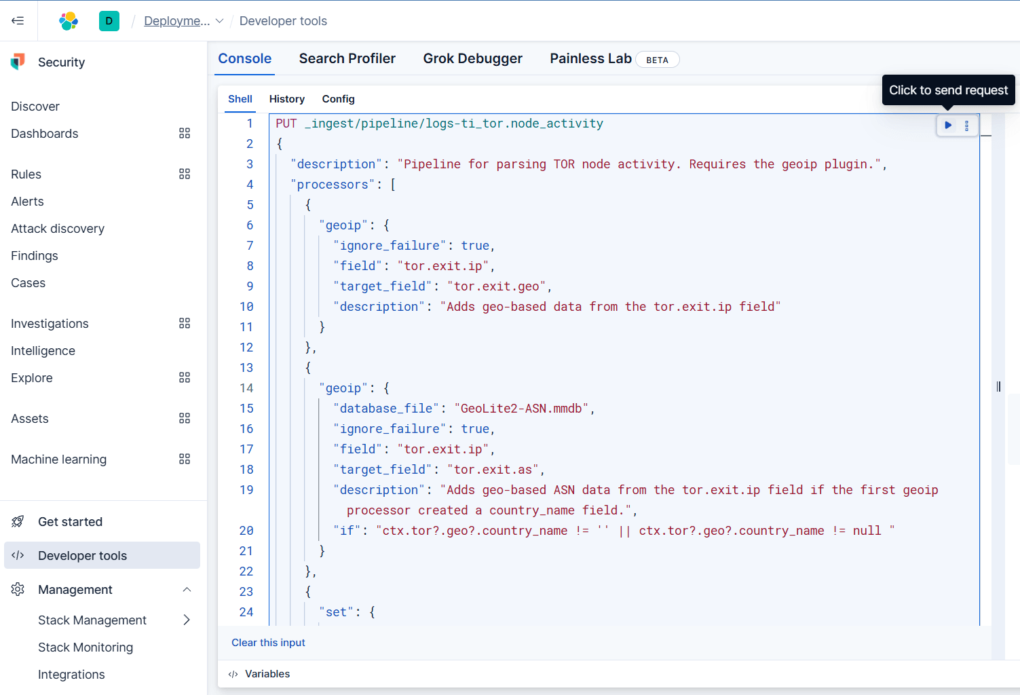Switch to the Search Profiler tab
This screenshot has width=1020, height=695.
347,59
